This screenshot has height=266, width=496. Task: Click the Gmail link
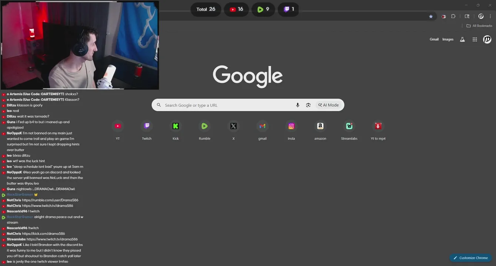pyautogui.click(x=434, y=40)
